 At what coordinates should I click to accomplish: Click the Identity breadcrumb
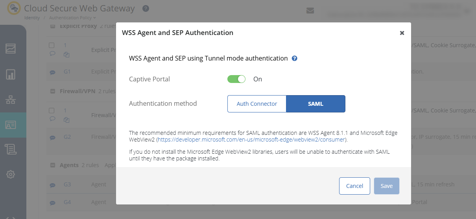click(x=32, y=18)
